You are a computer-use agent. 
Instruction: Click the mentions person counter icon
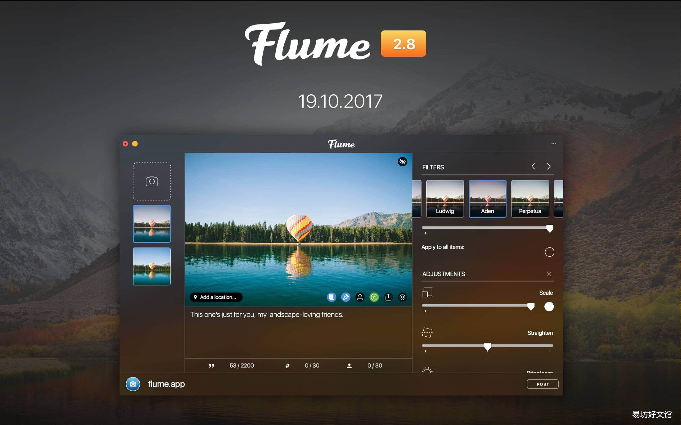[x=349, y=366]
